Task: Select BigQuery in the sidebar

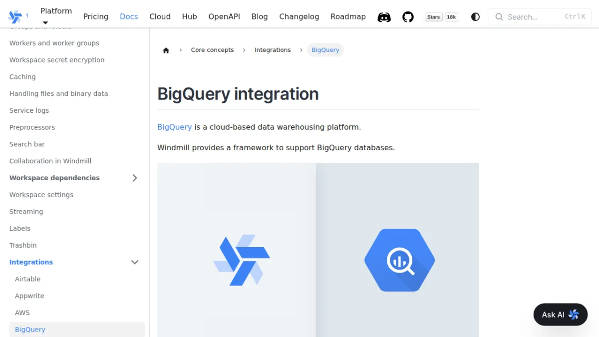Action: pos(77,330)
